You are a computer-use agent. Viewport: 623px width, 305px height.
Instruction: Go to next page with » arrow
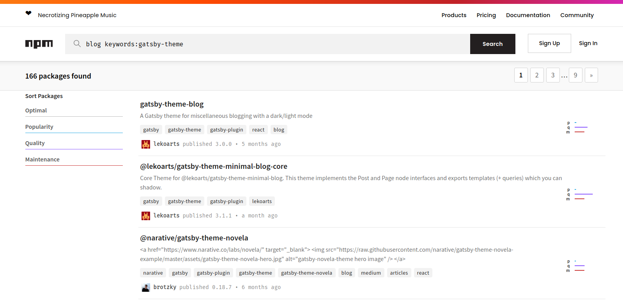click(x=591, y=75)
